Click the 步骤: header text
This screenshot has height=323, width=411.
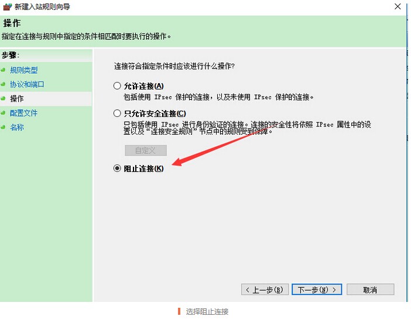click(11, 55)
